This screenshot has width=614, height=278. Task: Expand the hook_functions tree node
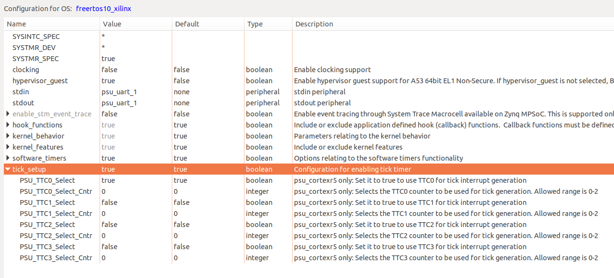point(8,125)
